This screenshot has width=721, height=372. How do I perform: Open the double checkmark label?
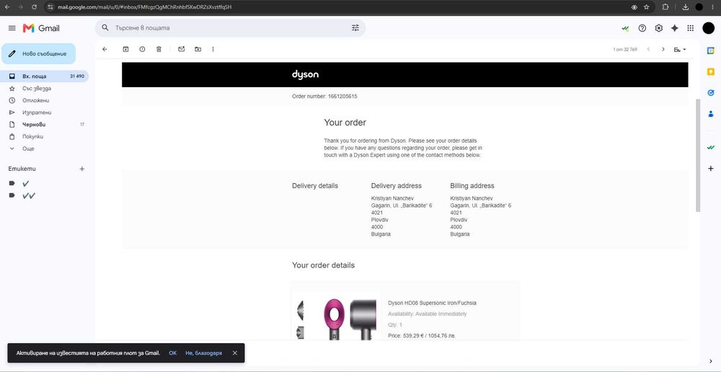[x=29, y=195]
